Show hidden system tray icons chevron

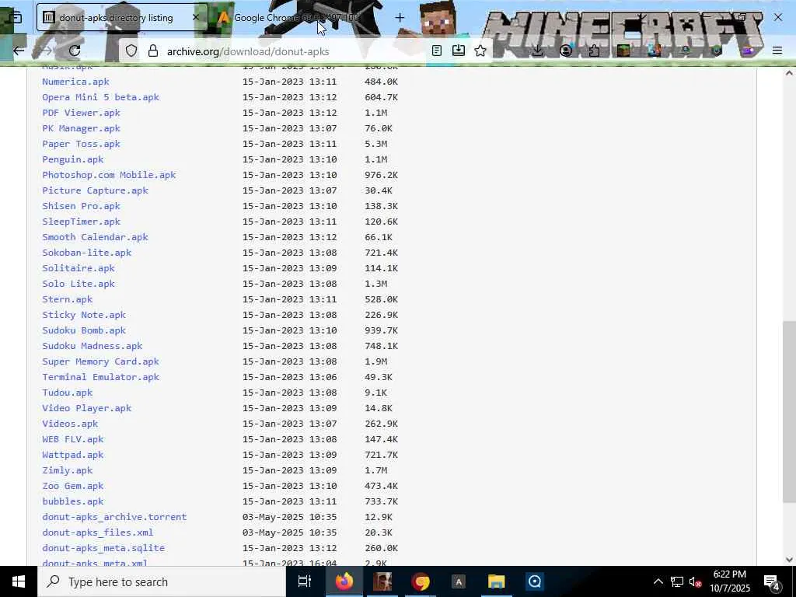(x=658, y=581)
